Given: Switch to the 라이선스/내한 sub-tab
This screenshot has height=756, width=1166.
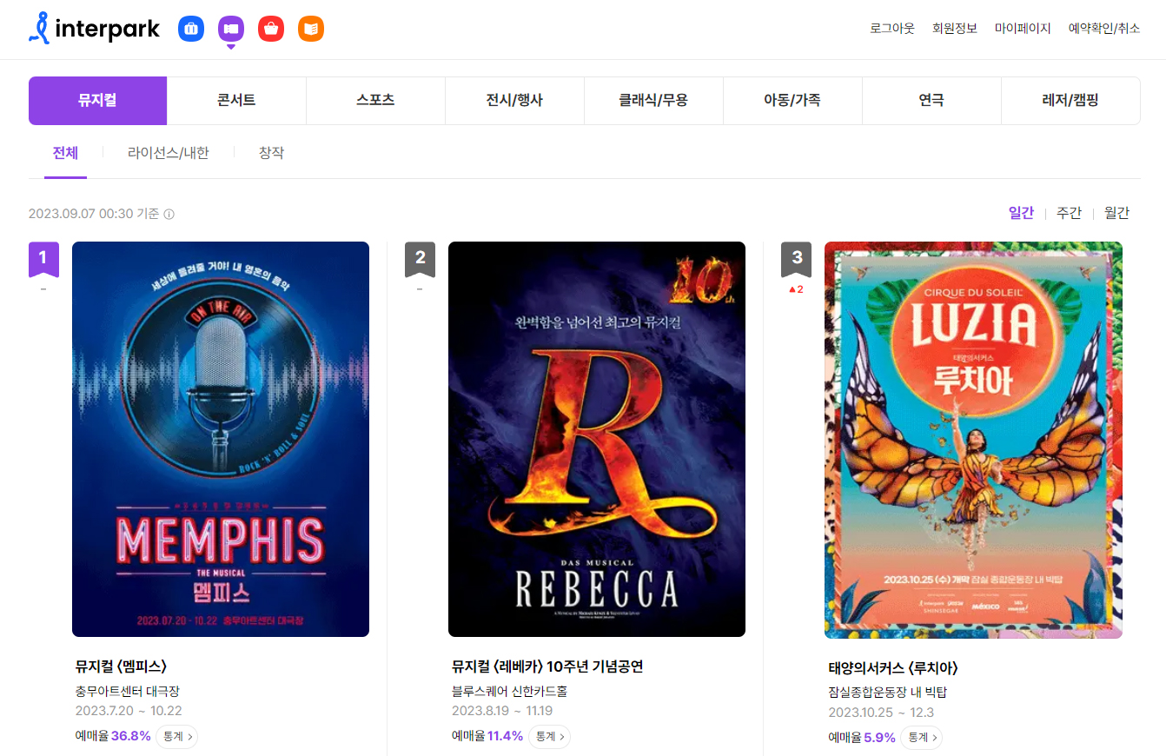Looking at the screenshot, I should coord(169,153).
